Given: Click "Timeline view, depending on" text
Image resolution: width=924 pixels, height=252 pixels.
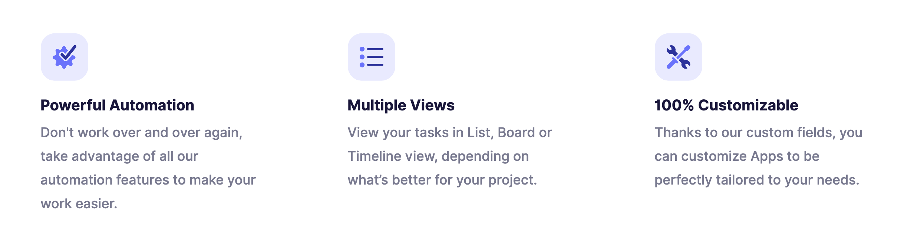Looking at the screenshot, I should [x=438, y=156].
